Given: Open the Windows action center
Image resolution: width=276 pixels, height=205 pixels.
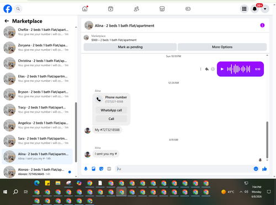Looking at the screenshot, I should click(269, 192).
